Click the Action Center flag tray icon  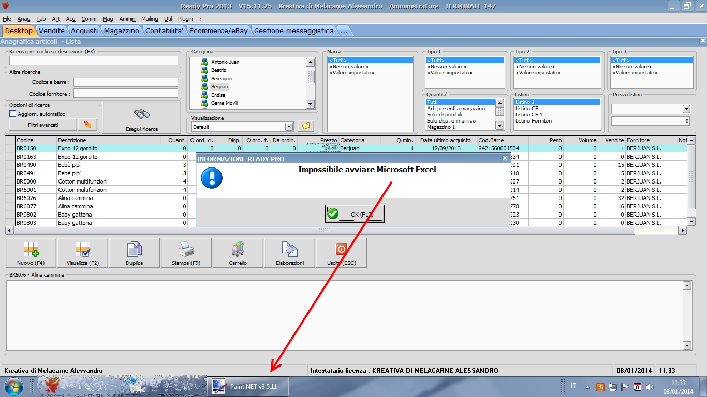tap(625, 387)
